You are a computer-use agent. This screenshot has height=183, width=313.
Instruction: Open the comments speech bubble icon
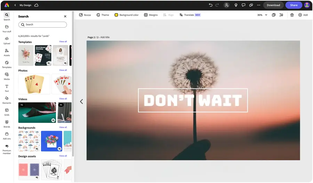(243, 5)
